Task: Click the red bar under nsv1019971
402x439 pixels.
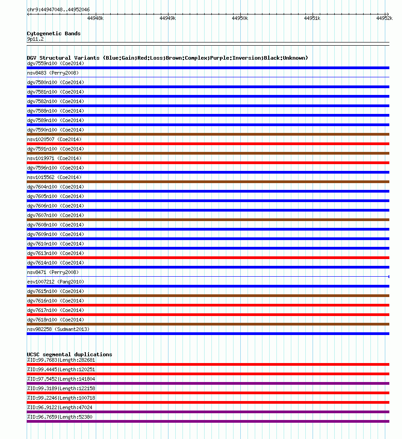Action: click(208, 163)
